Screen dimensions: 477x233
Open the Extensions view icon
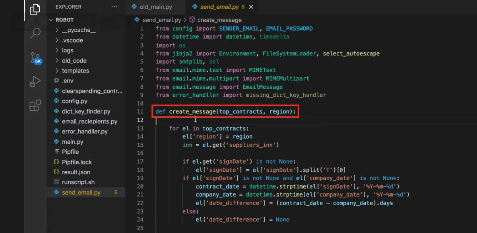click(35, 106)
